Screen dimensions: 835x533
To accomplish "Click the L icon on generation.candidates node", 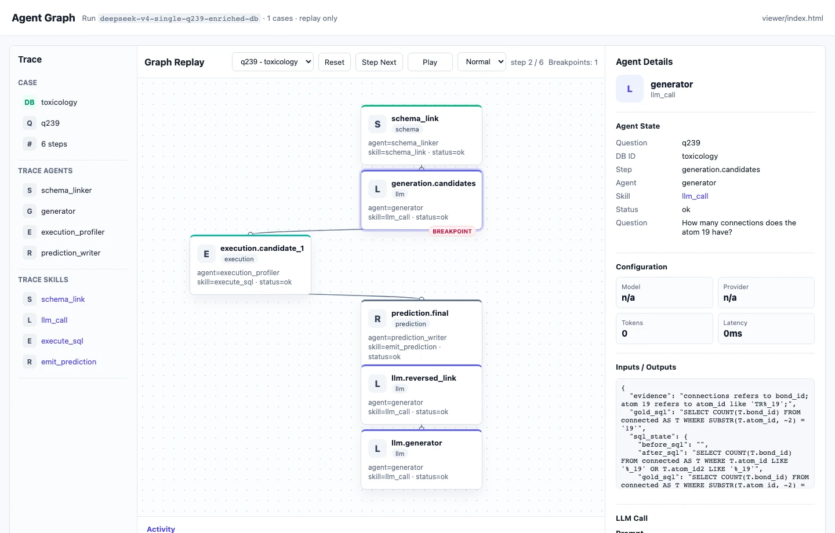I will 377,189.
